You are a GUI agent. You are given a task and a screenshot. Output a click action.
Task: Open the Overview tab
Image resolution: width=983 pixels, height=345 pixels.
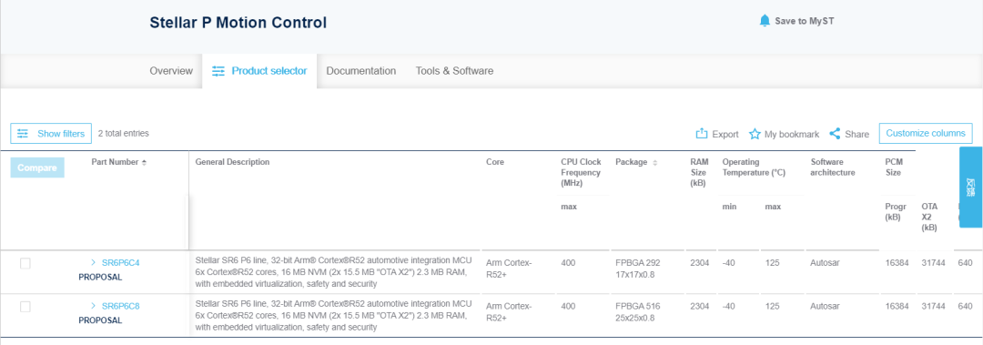(x=171, y=71)
